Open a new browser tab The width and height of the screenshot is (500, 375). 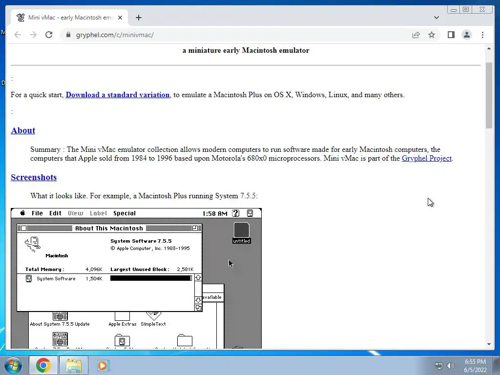pyautogui.click(x=138, y=18)
